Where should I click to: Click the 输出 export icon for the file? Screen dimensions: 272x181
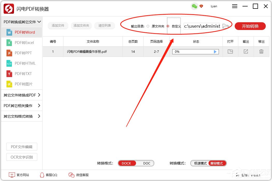[246, 51]
